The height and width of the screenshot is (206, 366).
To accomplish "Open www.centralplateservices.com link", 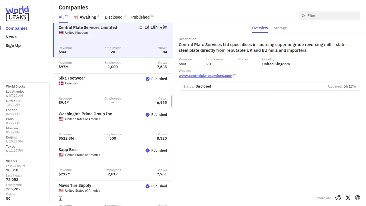I will pos(205,76).
